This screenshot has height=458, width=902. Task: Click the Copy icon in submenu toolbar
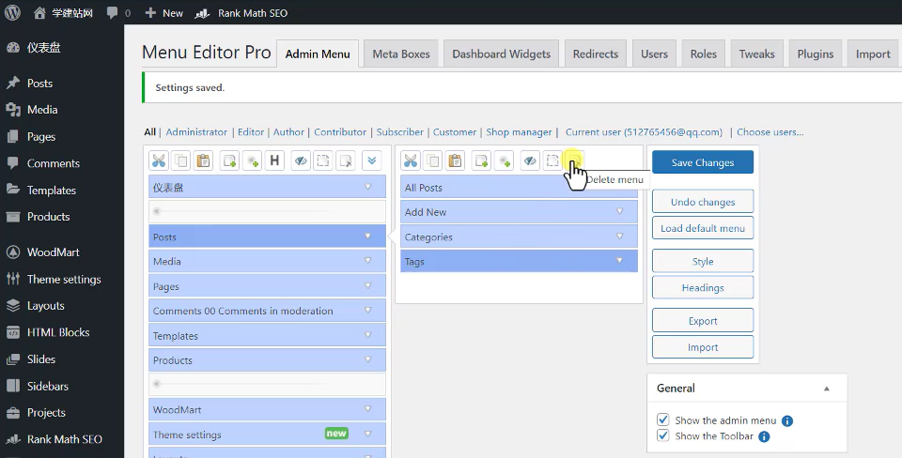pos(433,160)
